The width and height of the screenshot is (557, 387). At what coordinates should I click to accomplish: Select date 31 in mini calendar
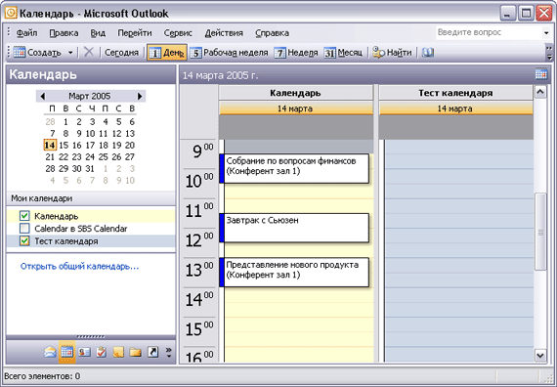[90, 168]
